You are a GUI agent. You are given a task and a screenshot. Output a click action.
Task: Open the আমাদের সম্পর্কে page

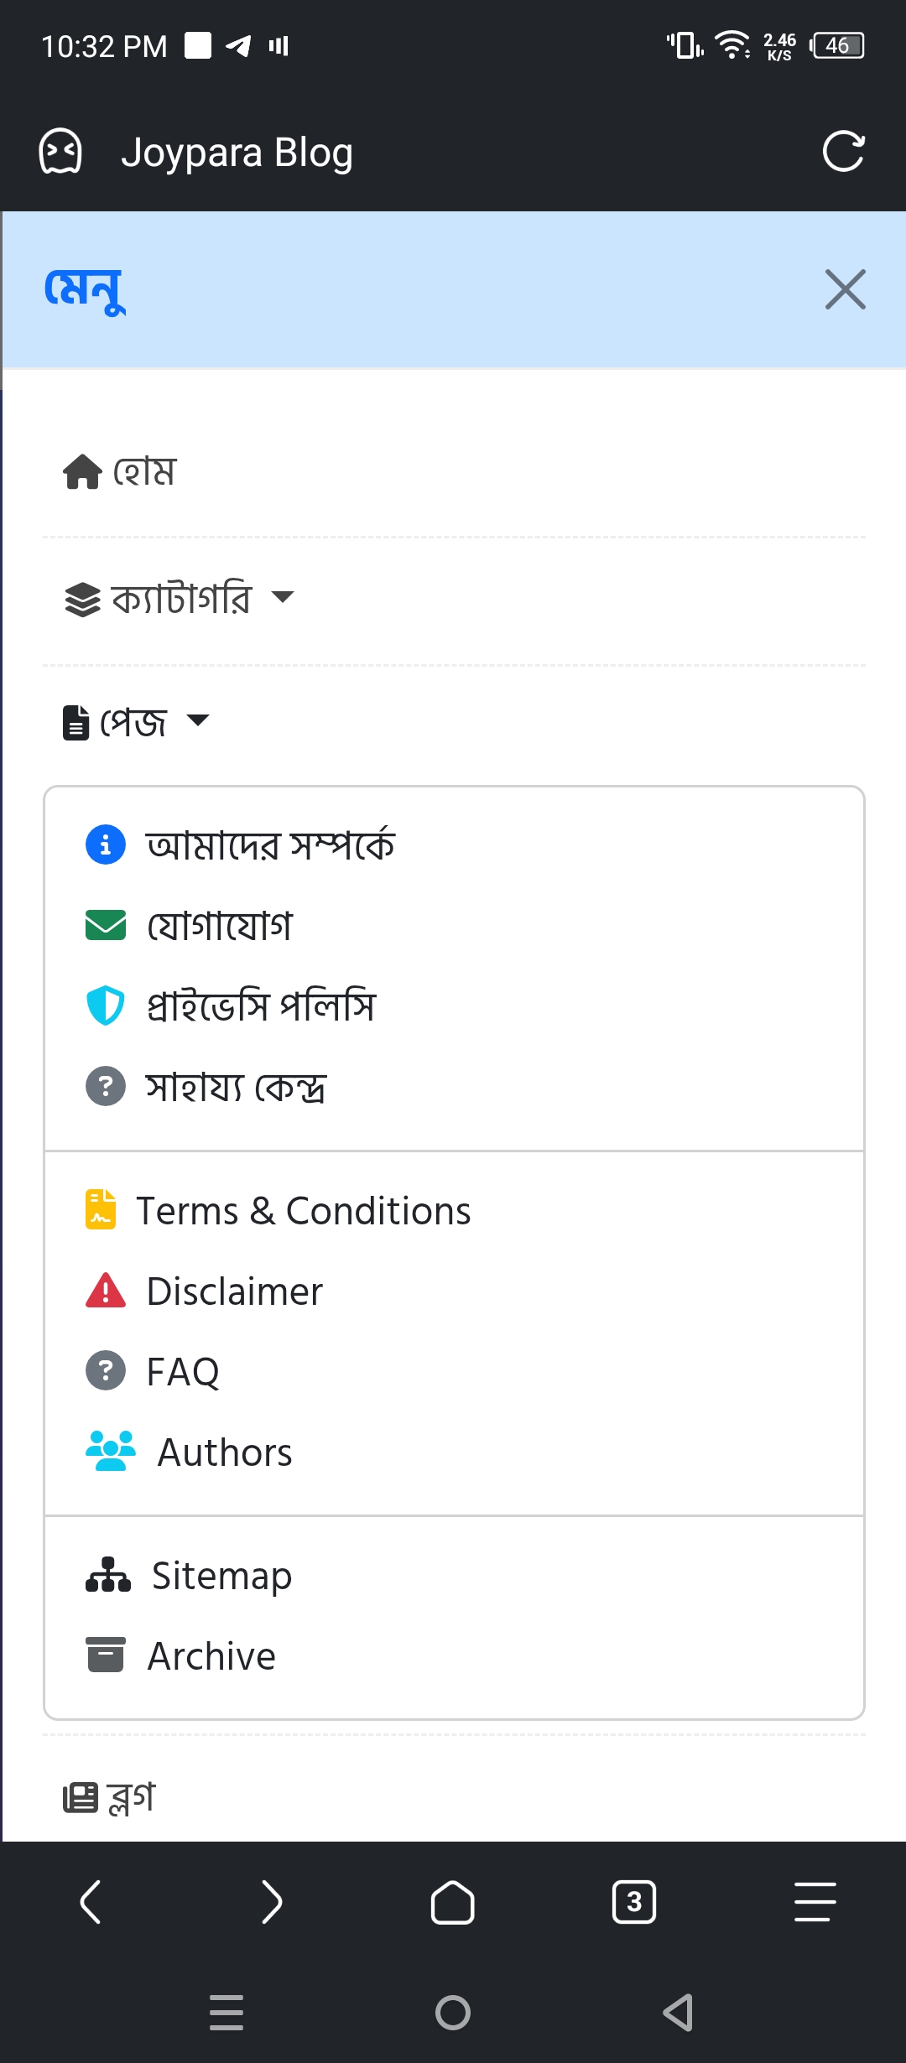(x=269, y=844)
